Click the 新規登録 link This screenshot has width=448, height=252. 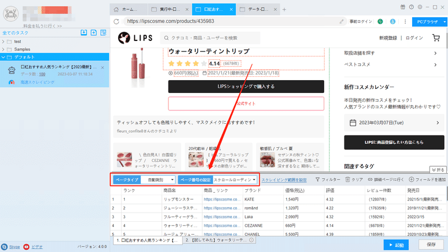388,38
